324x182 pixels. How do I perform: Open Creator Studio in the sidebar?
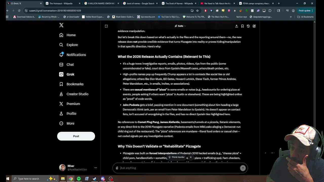click(74, 94)
